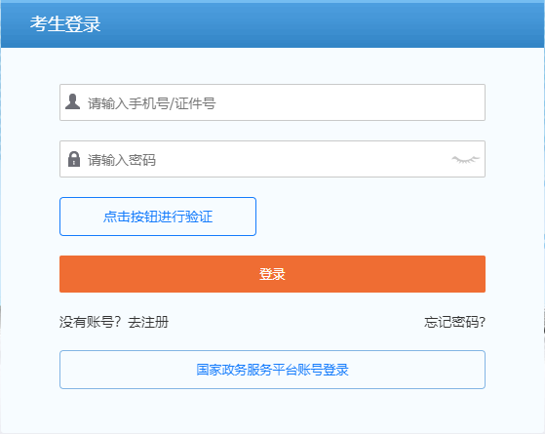
Task: Focus the 请输入密码 password input field
Action: click(x=272, y=159)
